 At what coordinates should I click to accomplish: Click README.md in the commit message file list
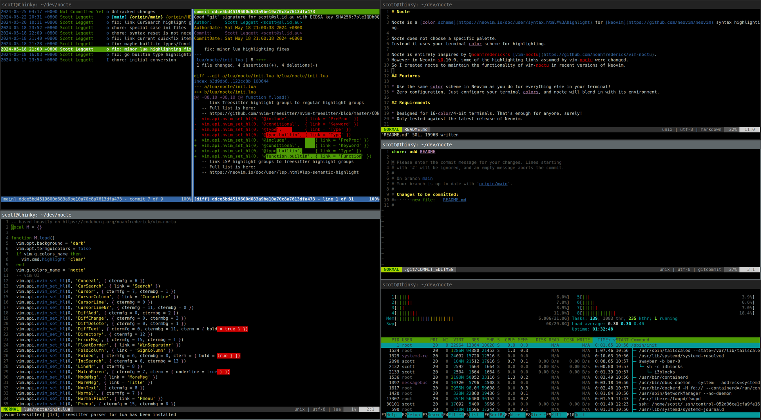click(x=454, y=200)
